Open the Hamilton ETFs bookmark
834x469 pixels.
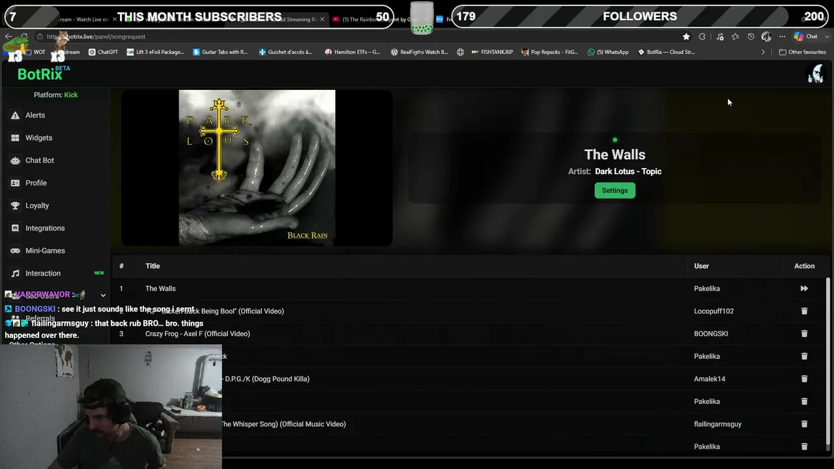(x=352, y=52)
